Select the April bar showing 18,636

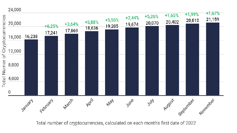coord(92,63)
